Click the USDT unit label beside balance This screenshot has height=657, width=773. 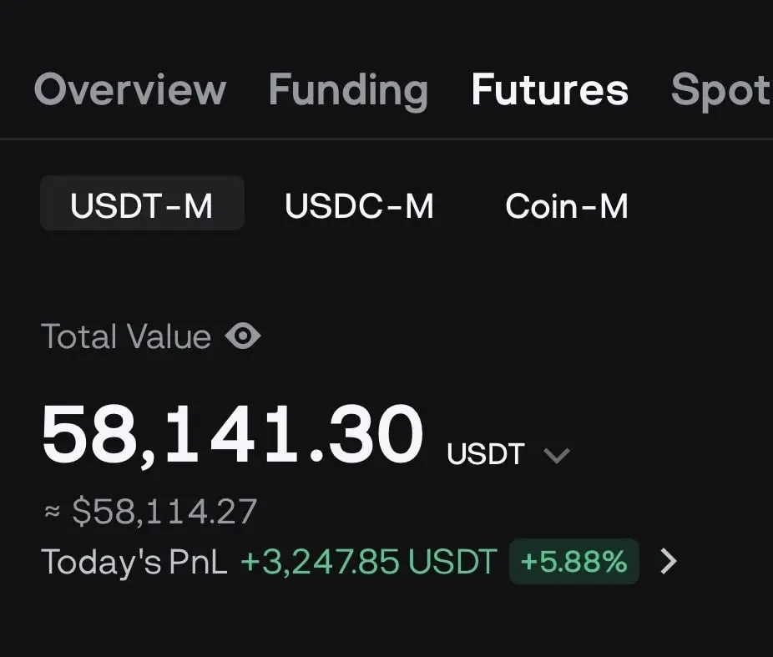click(485, 454)
